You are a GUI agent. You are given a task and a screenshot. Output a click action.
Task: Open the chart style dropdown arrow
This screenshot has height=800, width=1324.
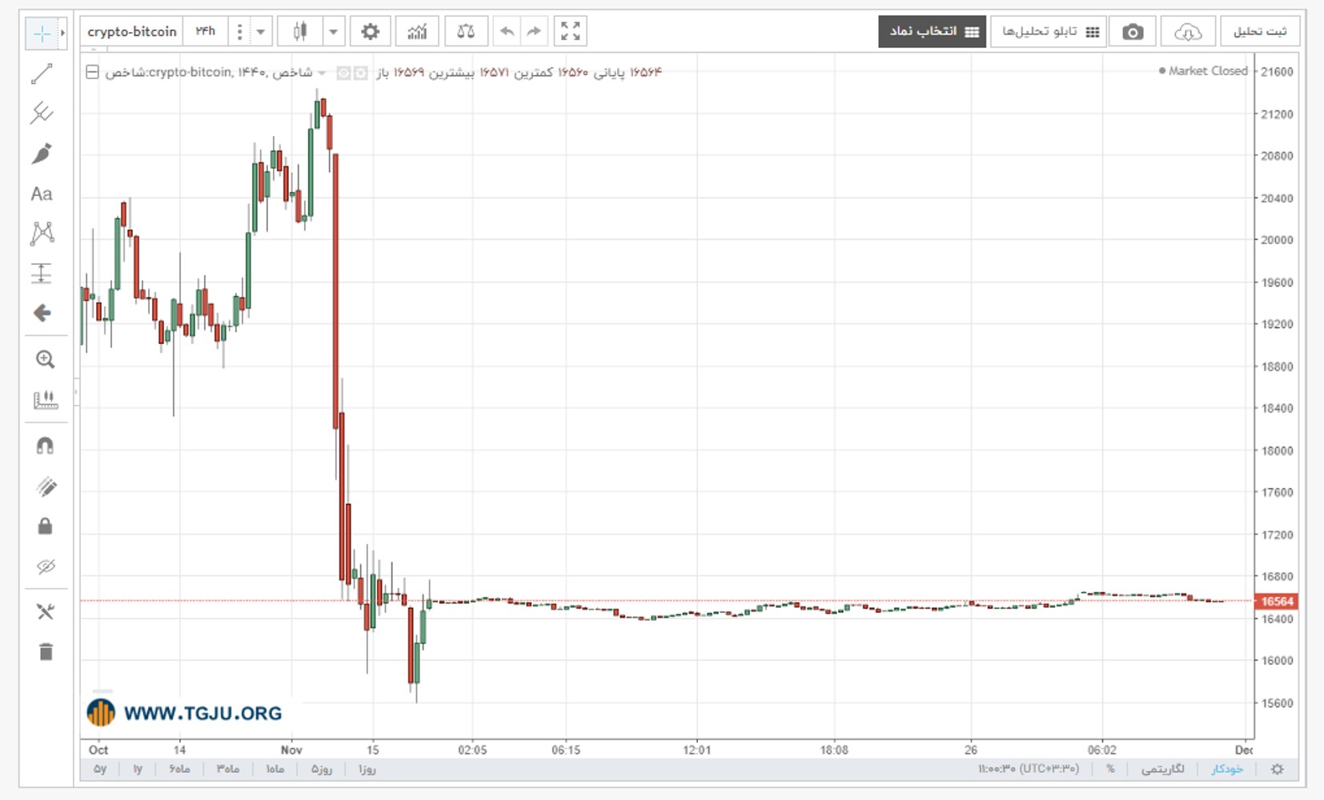point(333,32)
